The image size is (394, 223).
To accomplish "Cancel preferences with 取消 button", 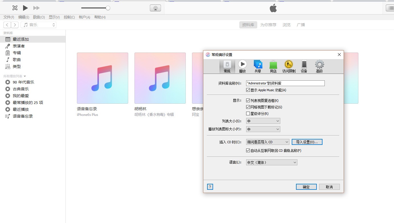I will (x=329, y=187).
